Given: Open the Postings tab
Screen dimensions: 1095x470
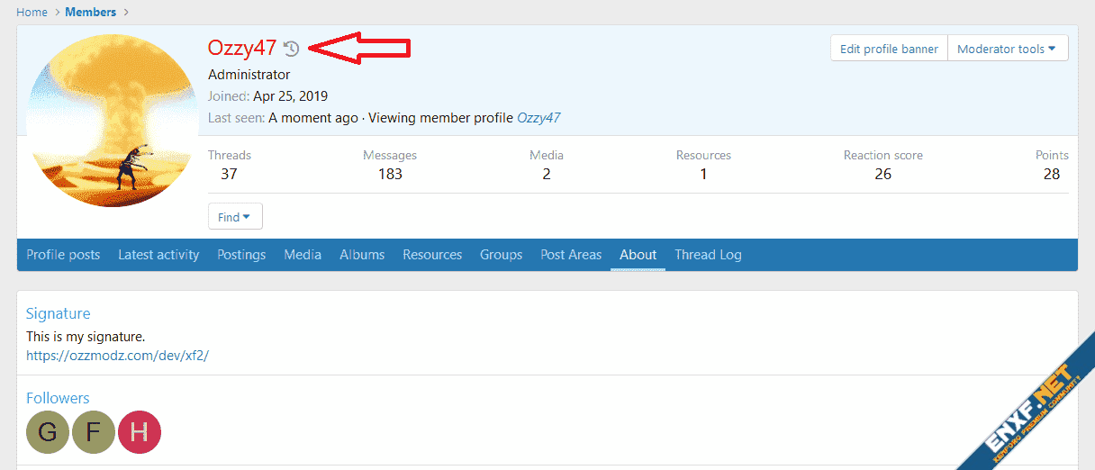Looking at the screenshot, I should (241, 255).
